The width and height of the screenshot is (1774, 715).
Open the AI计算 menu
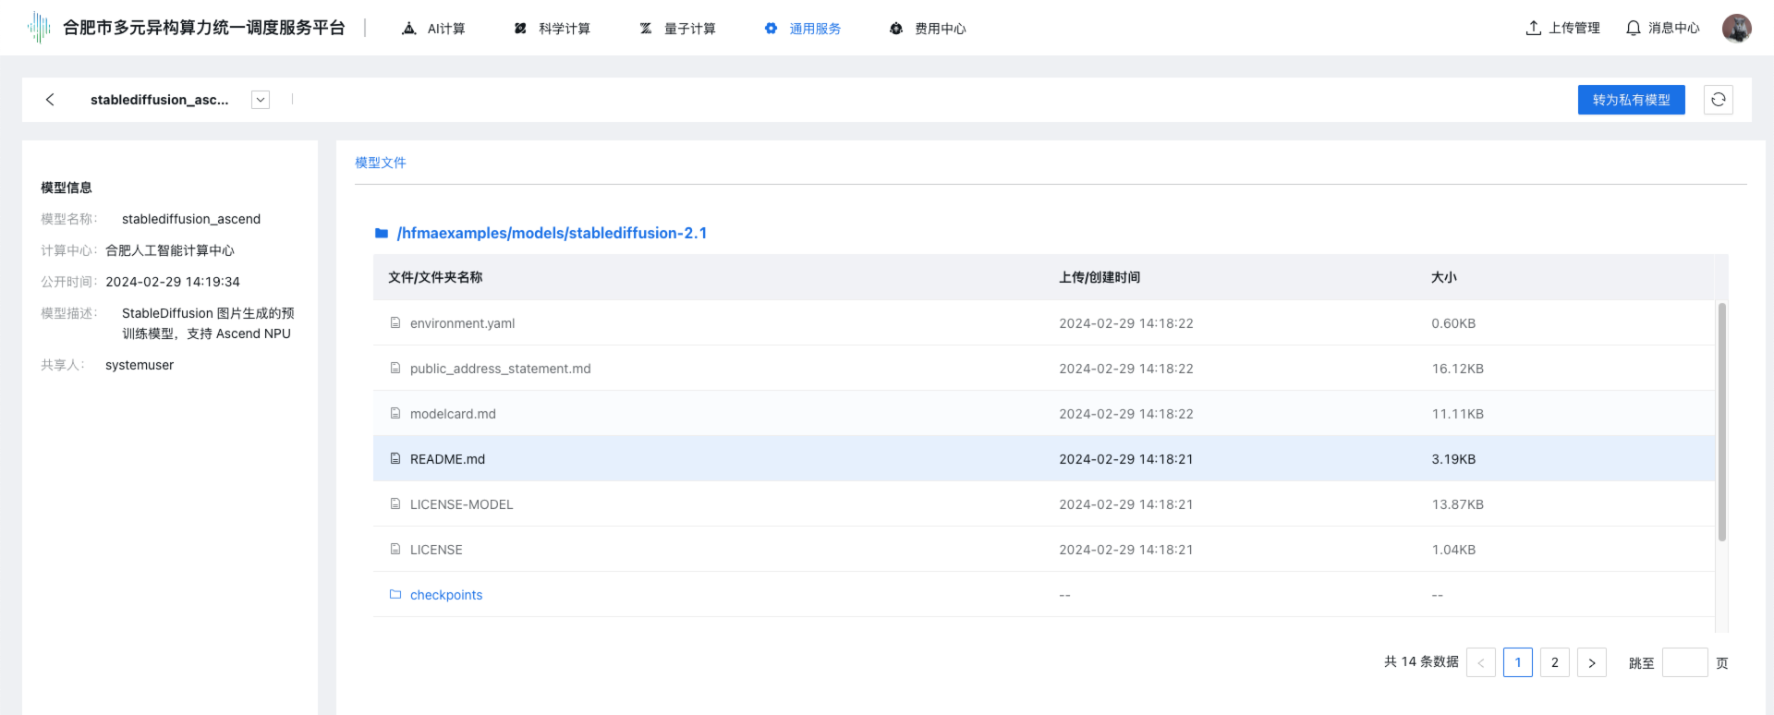pos(434,29)
